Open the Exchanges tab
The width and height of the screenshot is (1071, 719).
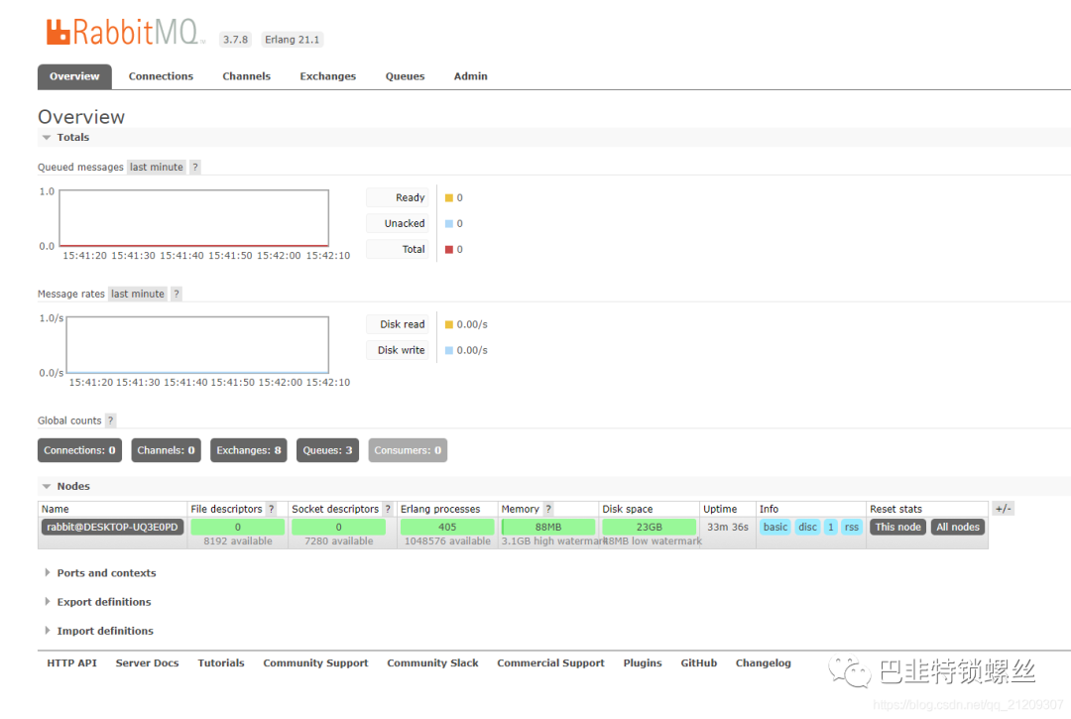coord(328,76)
